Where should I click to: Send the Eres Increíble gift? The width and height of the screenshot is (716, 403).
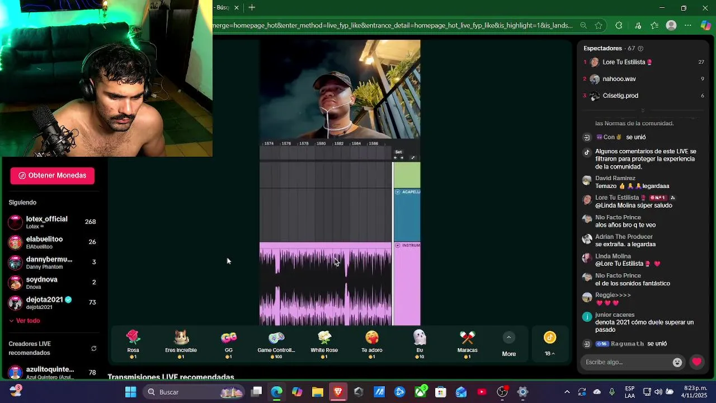(181, 344)
